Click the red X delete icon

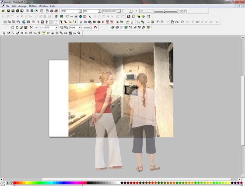coord(31,28)
